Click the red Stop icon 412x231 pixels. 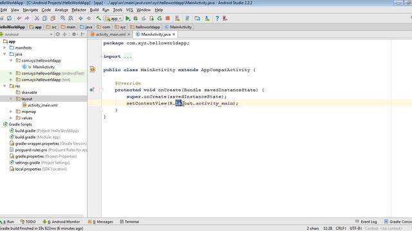167,19
